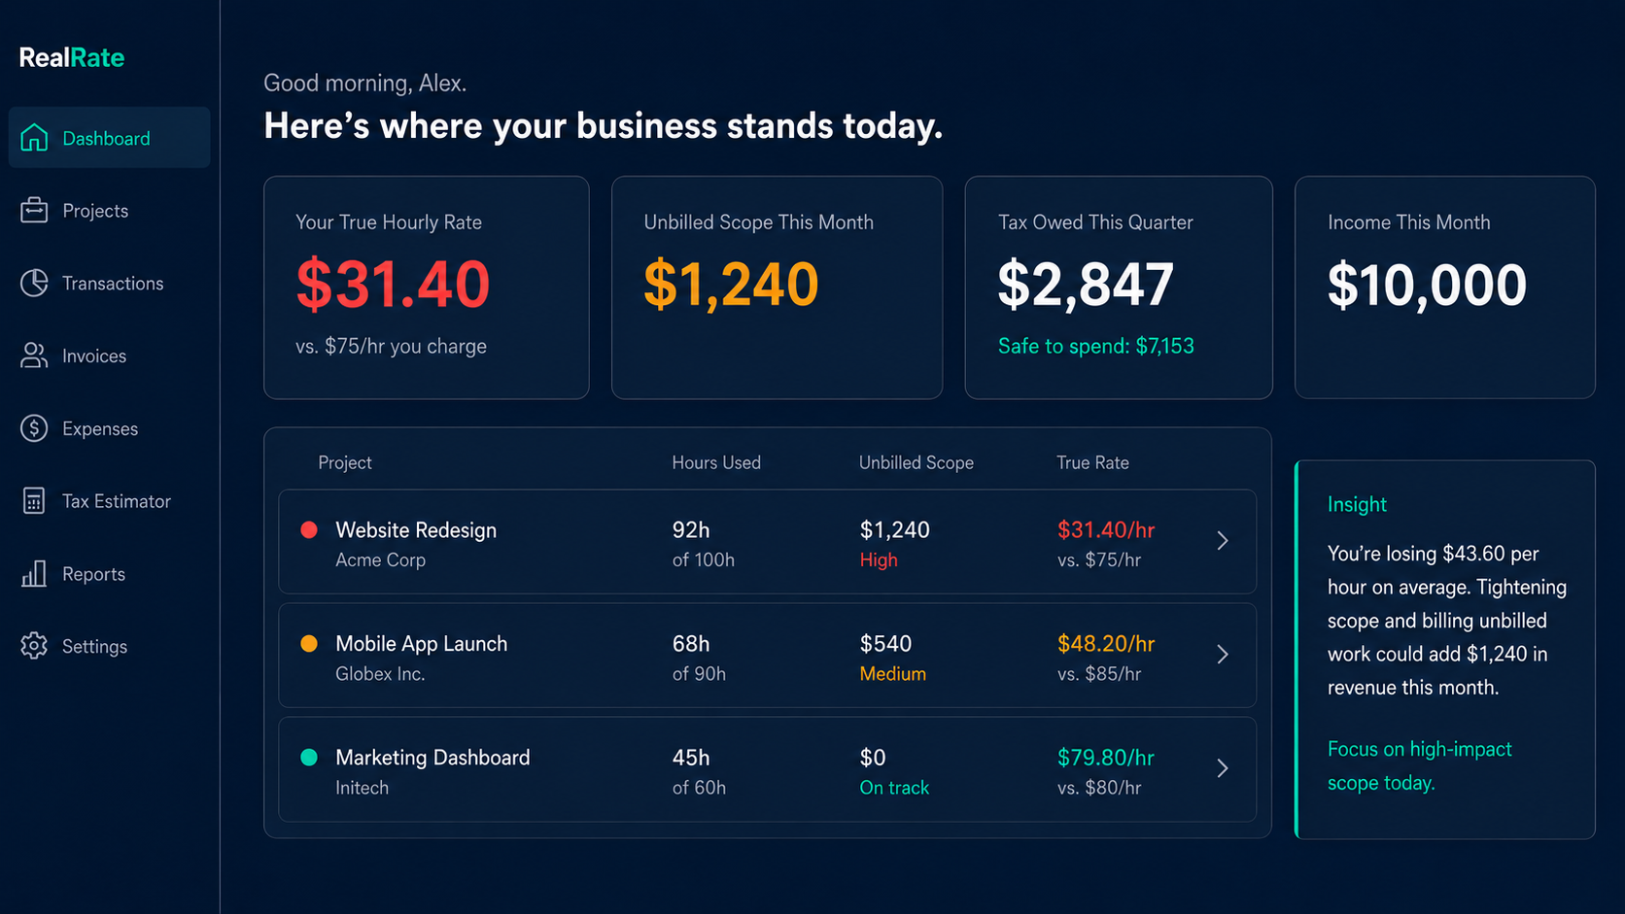Select the Transactions pie chart icon
This screenshot has height=914, width=1625.
pyautogui.click(x=34, y=283)
